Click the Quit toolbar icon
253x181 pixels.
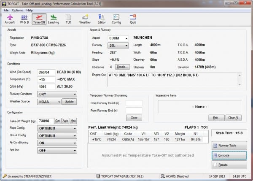tap(133, 19)
